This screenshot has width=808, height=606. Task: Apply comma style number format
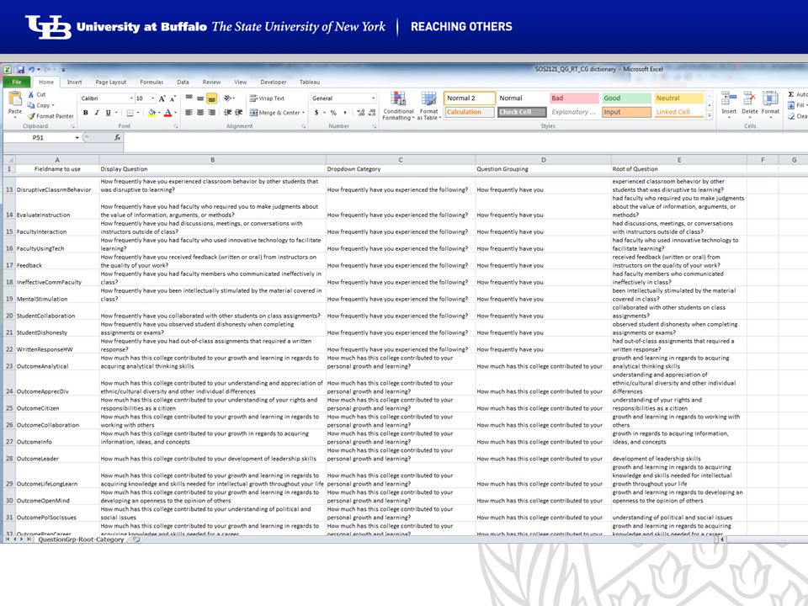coord(345,112)
